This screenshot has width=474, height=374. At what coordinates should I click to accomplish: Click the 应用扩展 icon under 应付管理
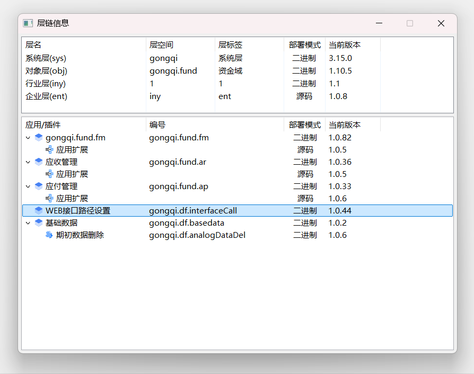pos(49,199)
